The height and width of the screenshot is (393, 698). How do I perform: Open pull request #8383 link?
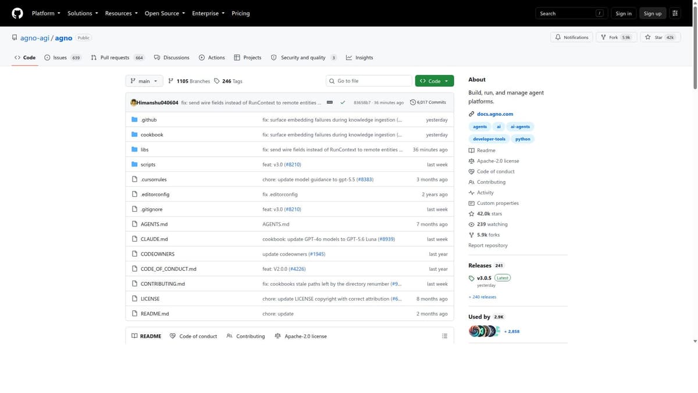point(365,179)
